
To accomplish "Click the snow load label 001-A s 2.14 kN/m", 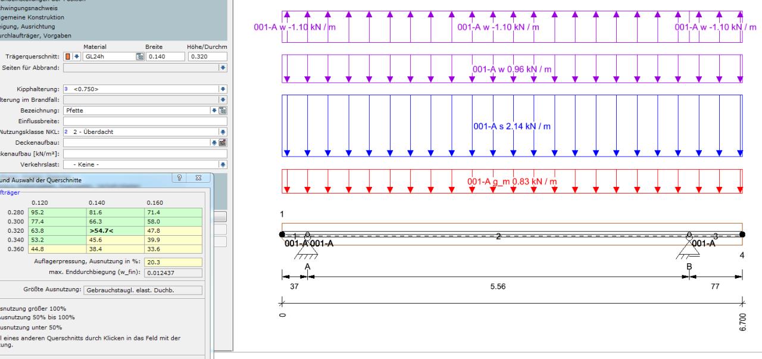I will pyautogui.click(x=512, y=127).
